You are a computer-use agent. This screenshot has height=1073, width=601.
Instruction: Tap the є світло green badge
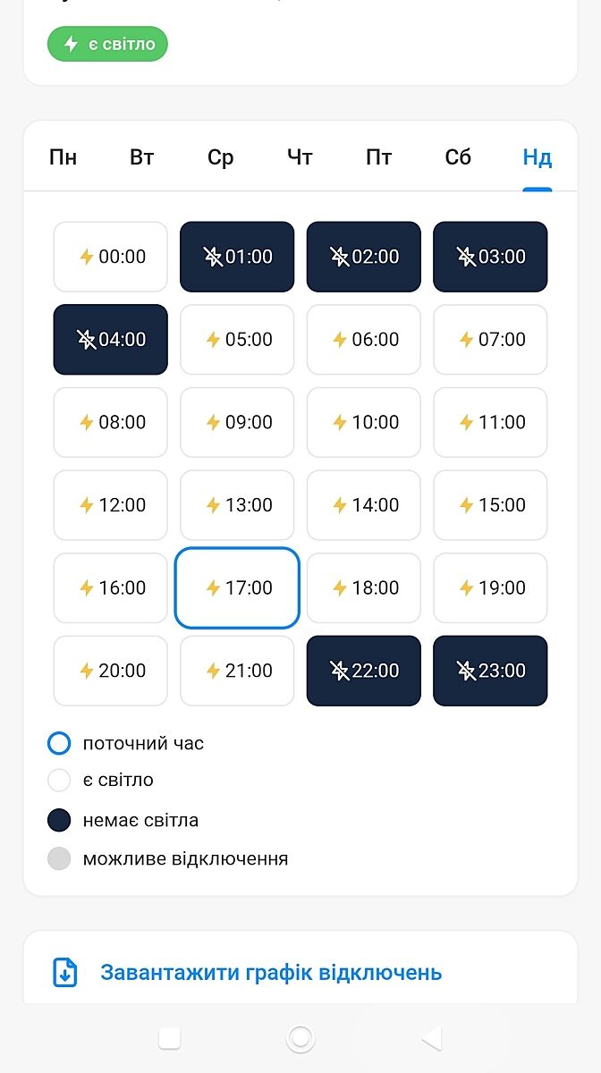coord(107,44)
